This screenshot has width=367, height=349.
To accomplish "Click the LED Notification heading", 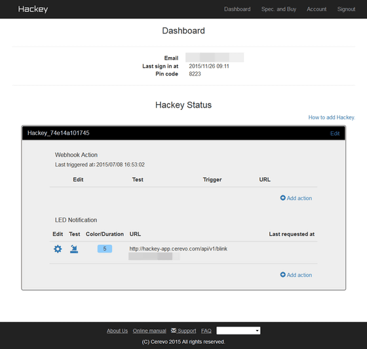I will [76, 220].
